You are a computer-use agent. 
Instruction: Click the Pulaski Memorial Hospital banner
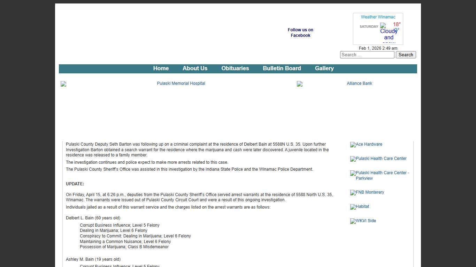(181, 83)
